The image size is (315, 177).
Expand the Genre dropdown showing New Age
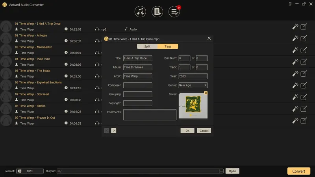pos(193,85)
